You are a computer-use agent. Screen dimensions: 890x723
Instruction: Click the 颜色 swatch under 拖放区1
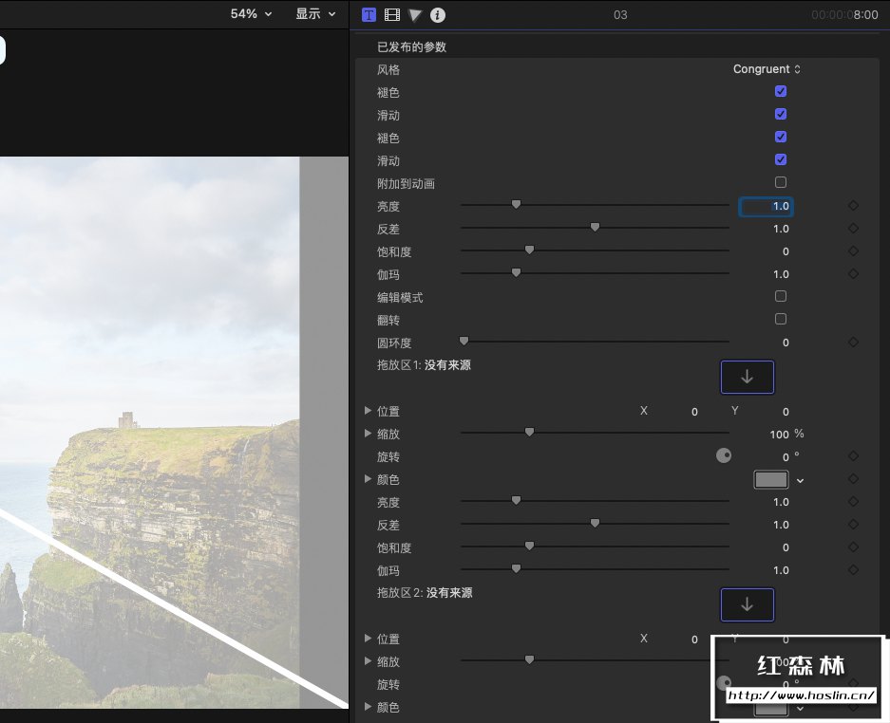(x=771, y=480)
